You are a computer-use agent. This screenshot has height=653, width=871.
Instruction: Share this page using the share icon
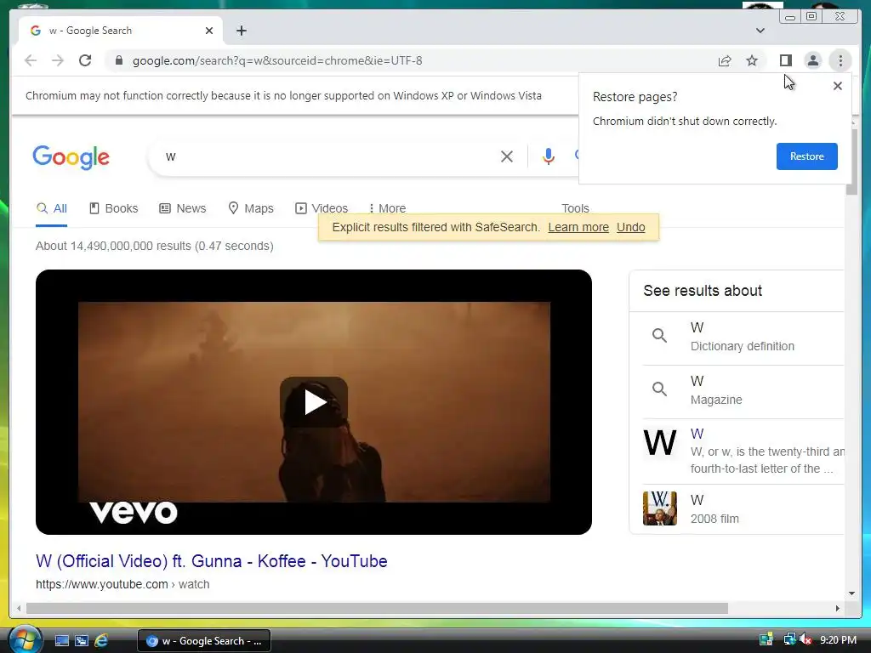pos(725,60)
